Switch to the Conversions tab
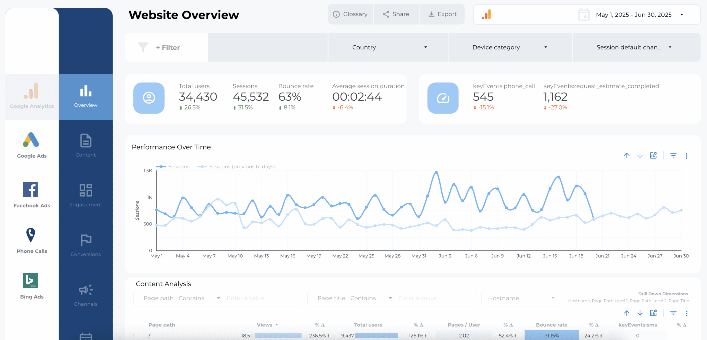This screenshot has width=707, height=340. 86,245
